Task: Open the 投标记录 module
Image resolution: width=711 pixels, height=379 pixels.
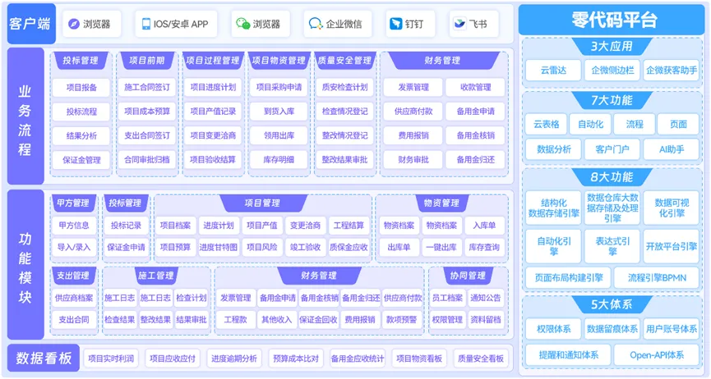Action: (x=126, y=226)
